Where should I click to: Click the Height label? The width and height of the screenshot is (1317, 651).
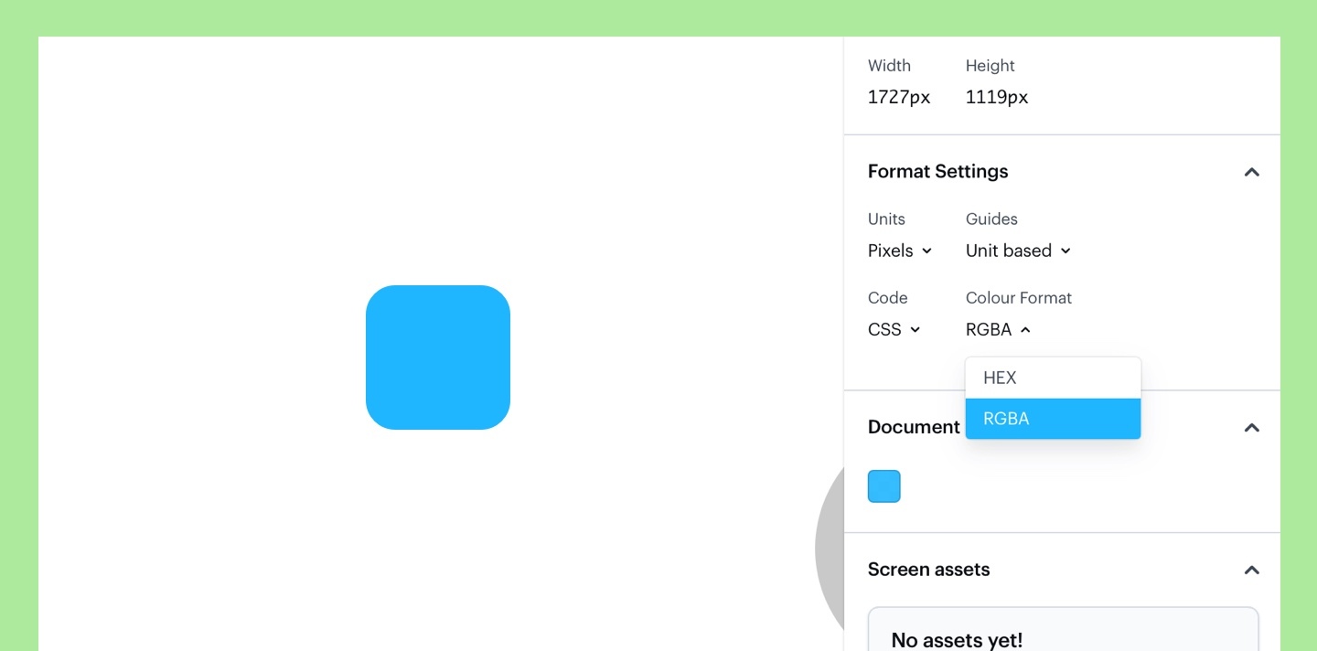point(990,66)
